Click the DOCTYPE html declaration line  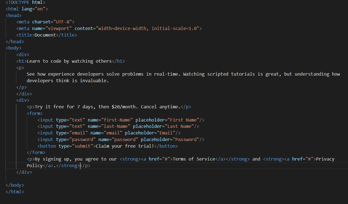25,2
